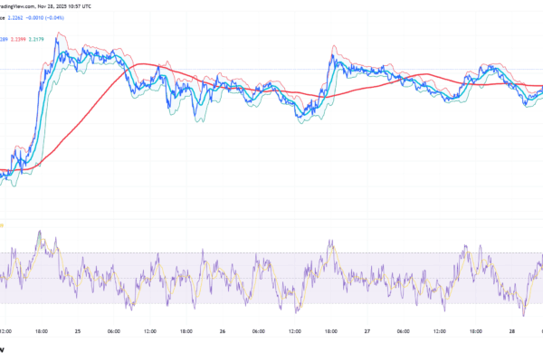Image resolution: width=543 pixels, height=362 pixels.
Task: Click the date label 25 on time axis
Action: coord(78,331)
